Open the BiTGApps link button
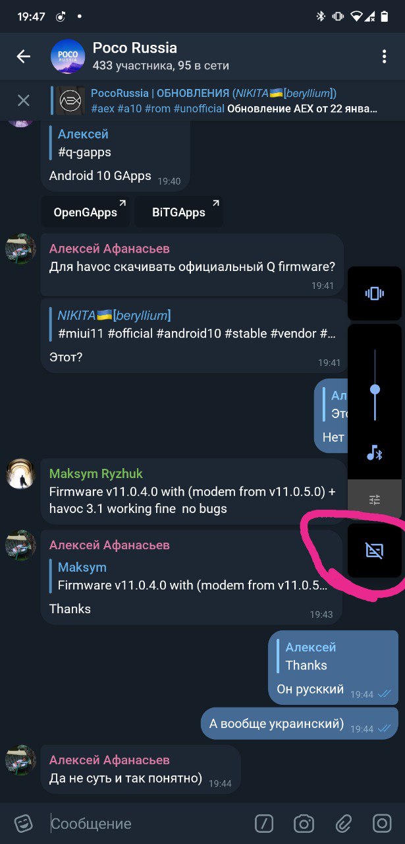 [178, 212]
